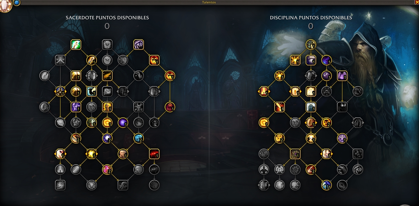Select the blue standing figure Discipline talent
The height and width of the screenshot is (206, 419).
coord(327,185)
